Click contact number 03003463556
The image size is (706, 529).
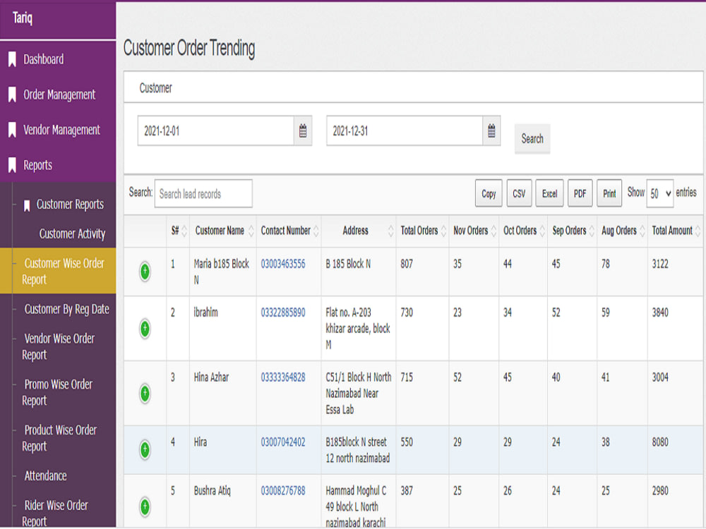pyautogui.click(x=283, y=264)
